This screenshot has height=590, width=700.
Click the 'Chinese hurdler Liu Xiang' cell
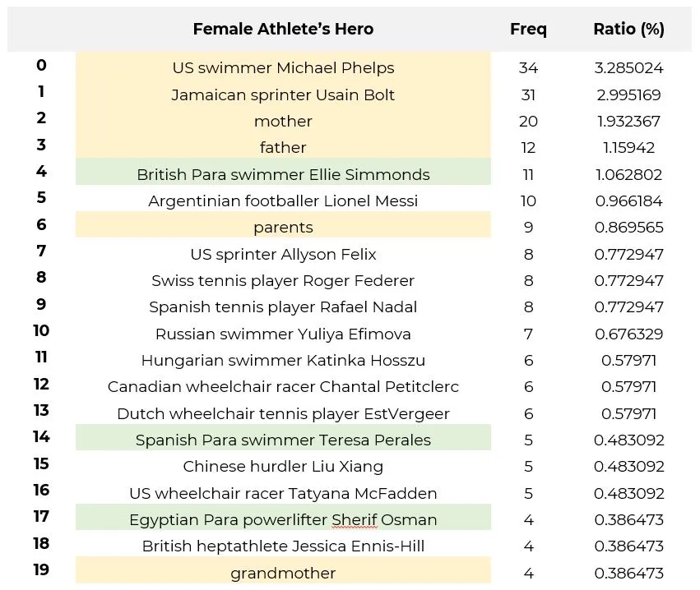283,466
